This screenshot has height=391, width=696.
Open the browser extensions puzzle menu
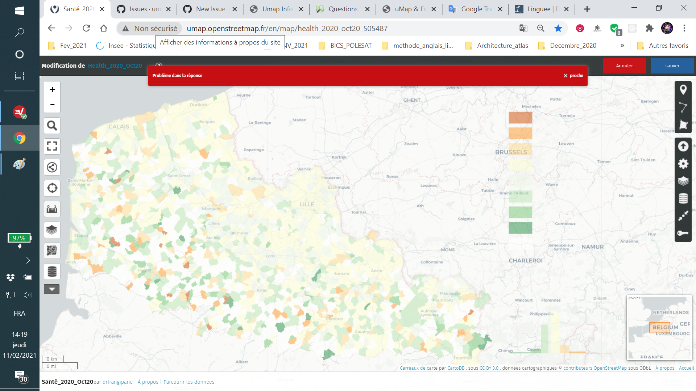(650, 28)
